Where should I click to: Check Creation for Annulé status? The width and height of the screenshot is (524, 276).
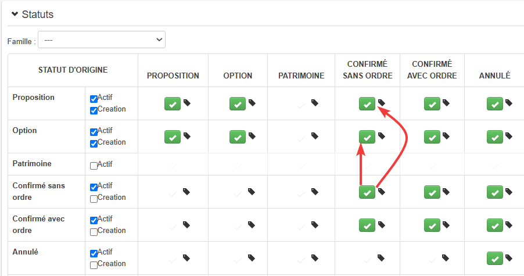(94, 264)
